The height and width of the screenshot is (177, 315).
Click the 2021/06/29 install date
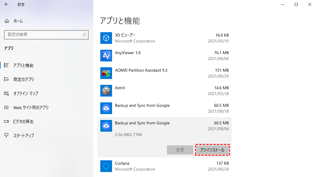[218, 76]
